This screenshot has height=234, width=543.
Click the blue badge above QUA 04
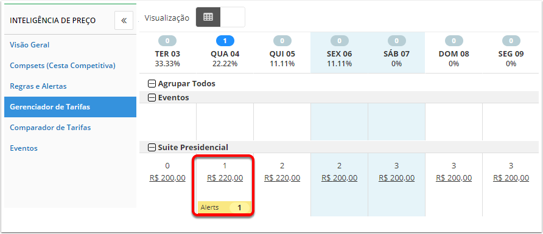click(225, 41)
